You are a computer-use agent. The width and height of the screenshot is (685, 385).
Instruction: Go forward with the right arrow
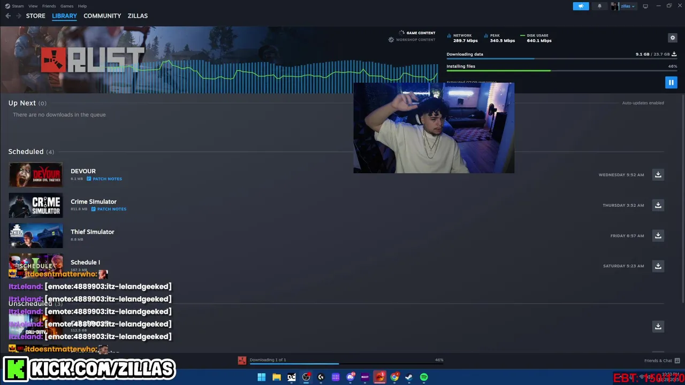(19, 16)
